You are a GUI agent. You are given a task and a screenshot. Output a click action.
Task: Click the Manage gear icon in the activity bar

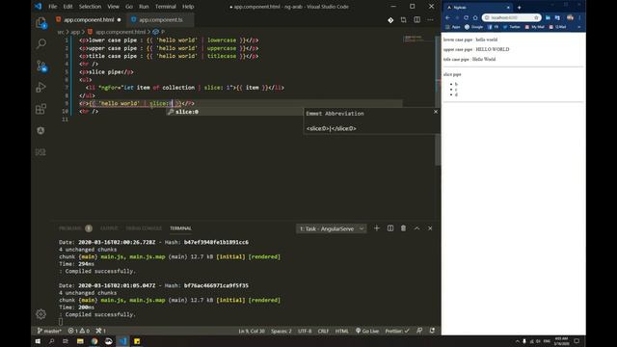point(40,314)
